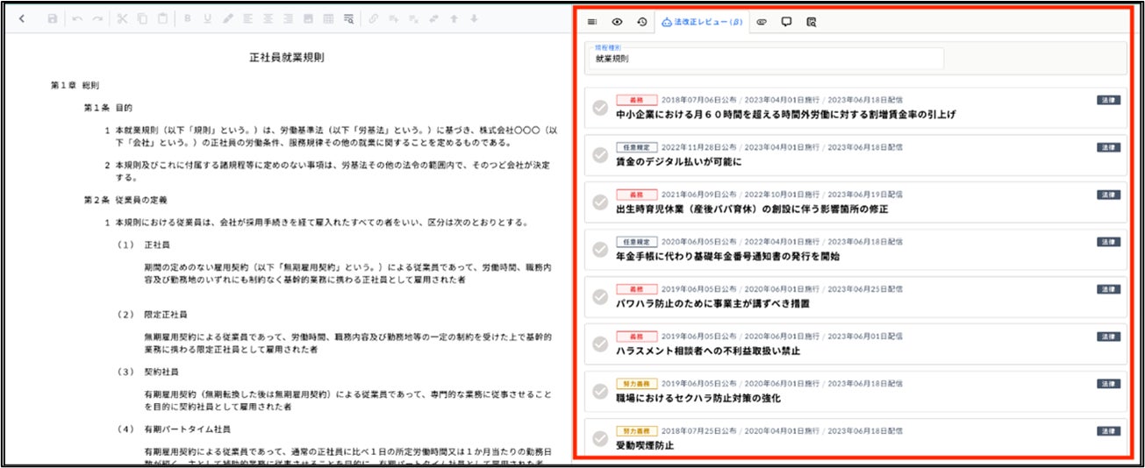Click 努力義務 tag on 受動喫煙防止 item

tap(636, 431)
